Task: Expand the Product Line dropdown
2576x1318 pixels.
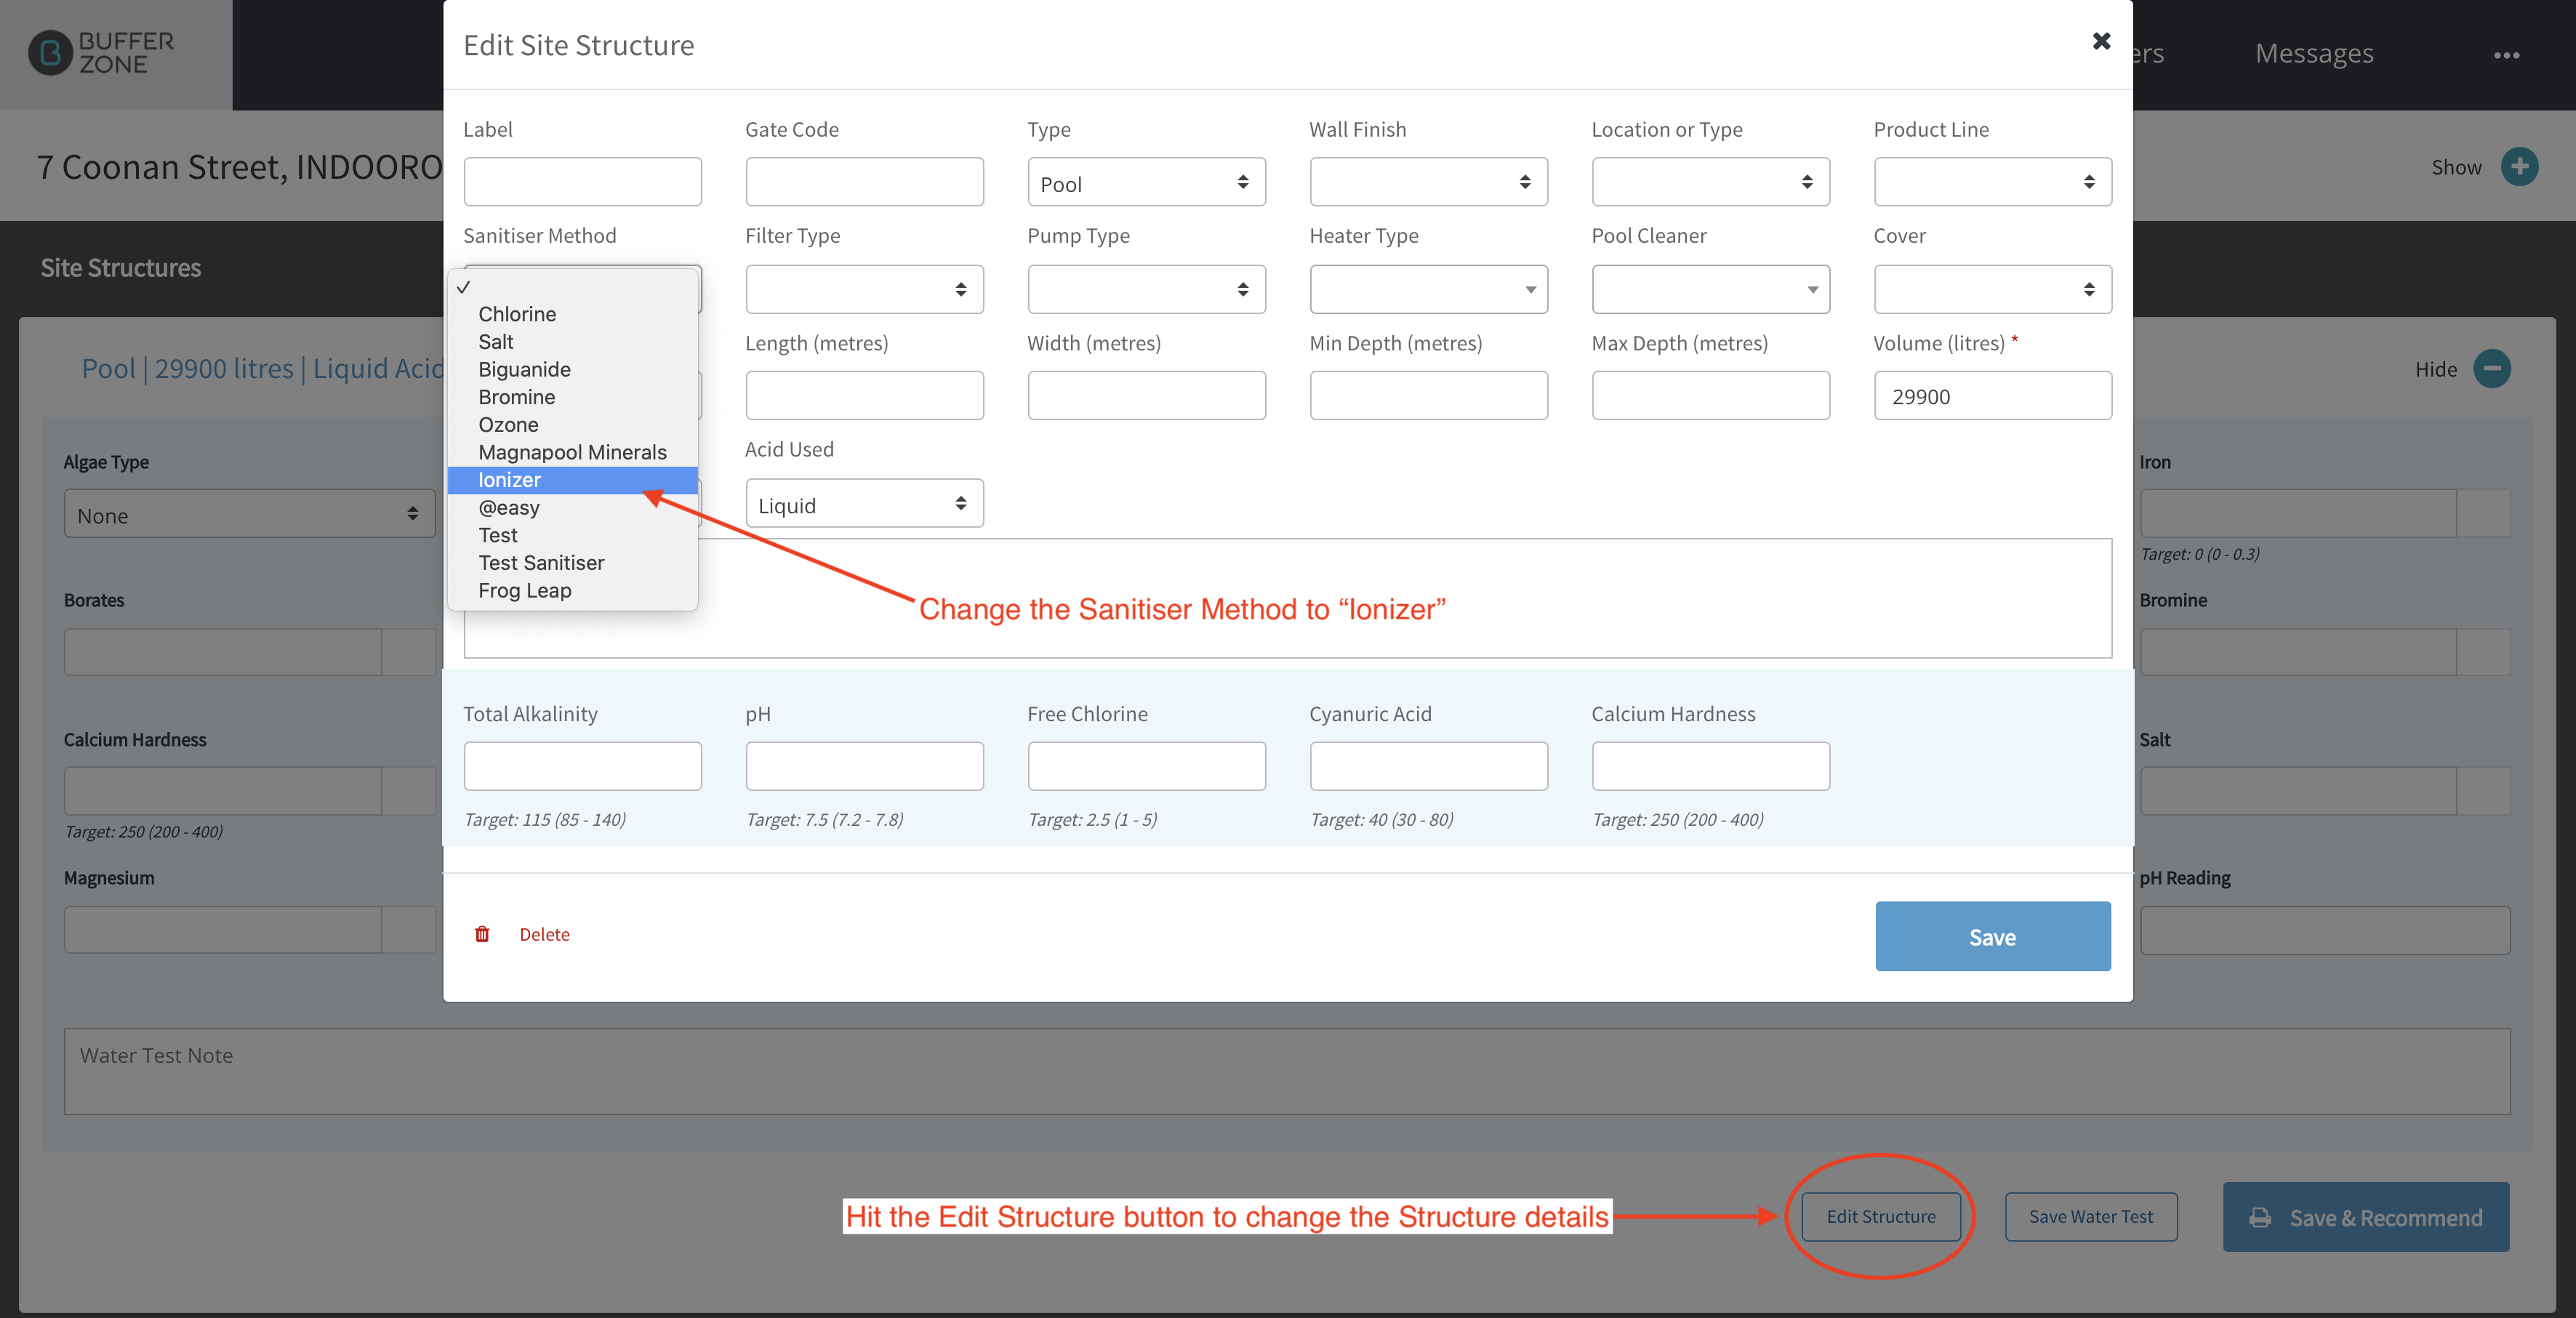Action: click(1992, 182)
